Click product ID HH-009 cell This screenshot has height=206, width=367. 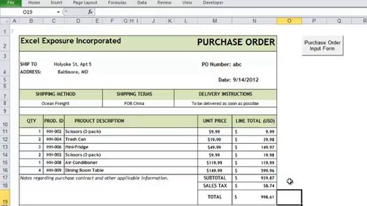54,171
